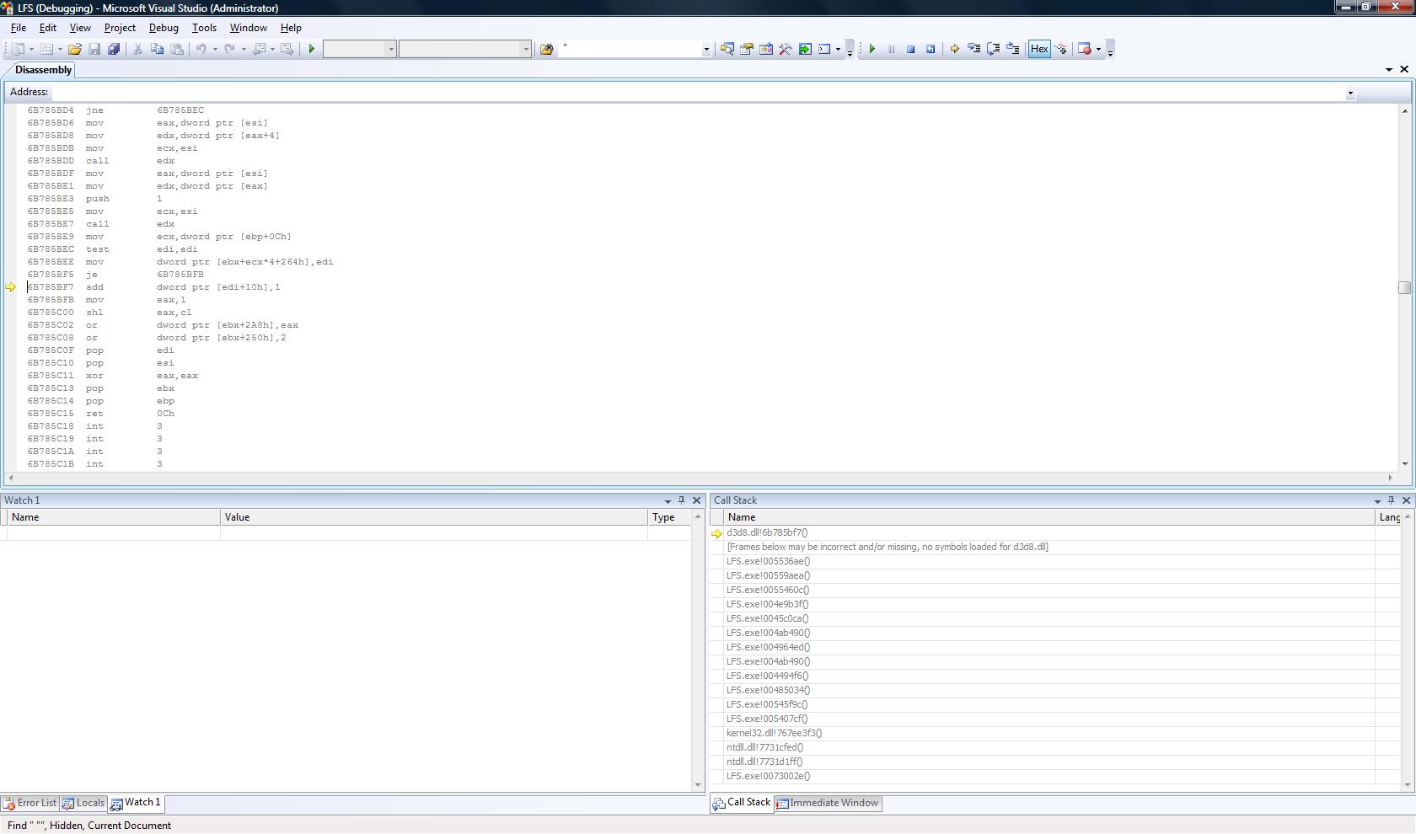
Task: Click the Undo arrow icon
Action: pos(201,49)
